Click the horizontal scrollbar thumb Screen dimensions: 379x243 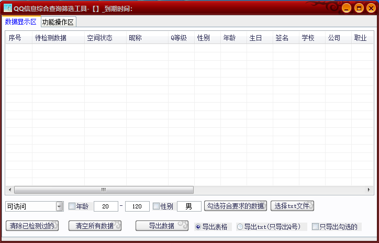coord(104,190)
